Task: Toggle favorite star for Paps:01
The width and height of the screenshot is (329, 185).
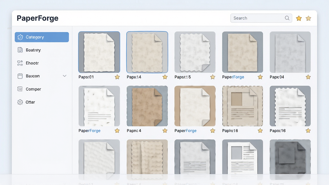Action: [117, 77]
